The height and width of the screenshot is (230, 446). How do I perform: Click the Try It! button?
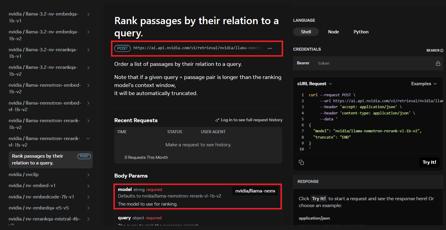pyautogui.click(x=429, y=162)
